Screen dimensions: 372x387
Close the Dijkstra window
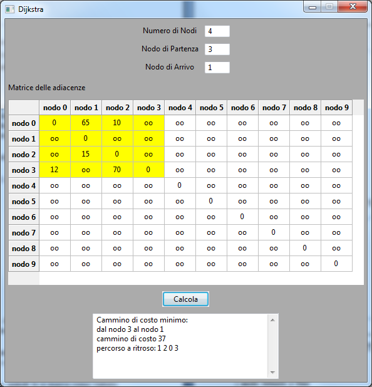(353, 7)
